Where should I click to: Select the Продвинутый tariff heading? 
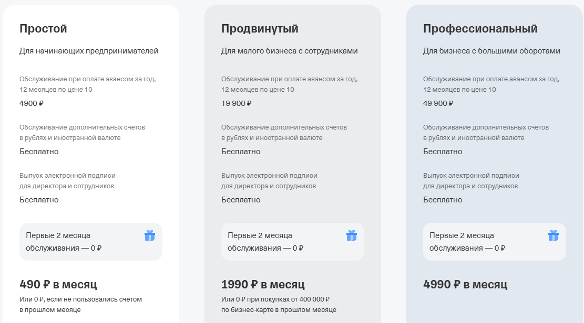[x=260, y=29]
